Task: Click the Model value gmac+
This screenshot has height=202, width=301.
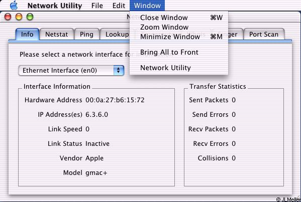Action: click(x=96, y=173)
